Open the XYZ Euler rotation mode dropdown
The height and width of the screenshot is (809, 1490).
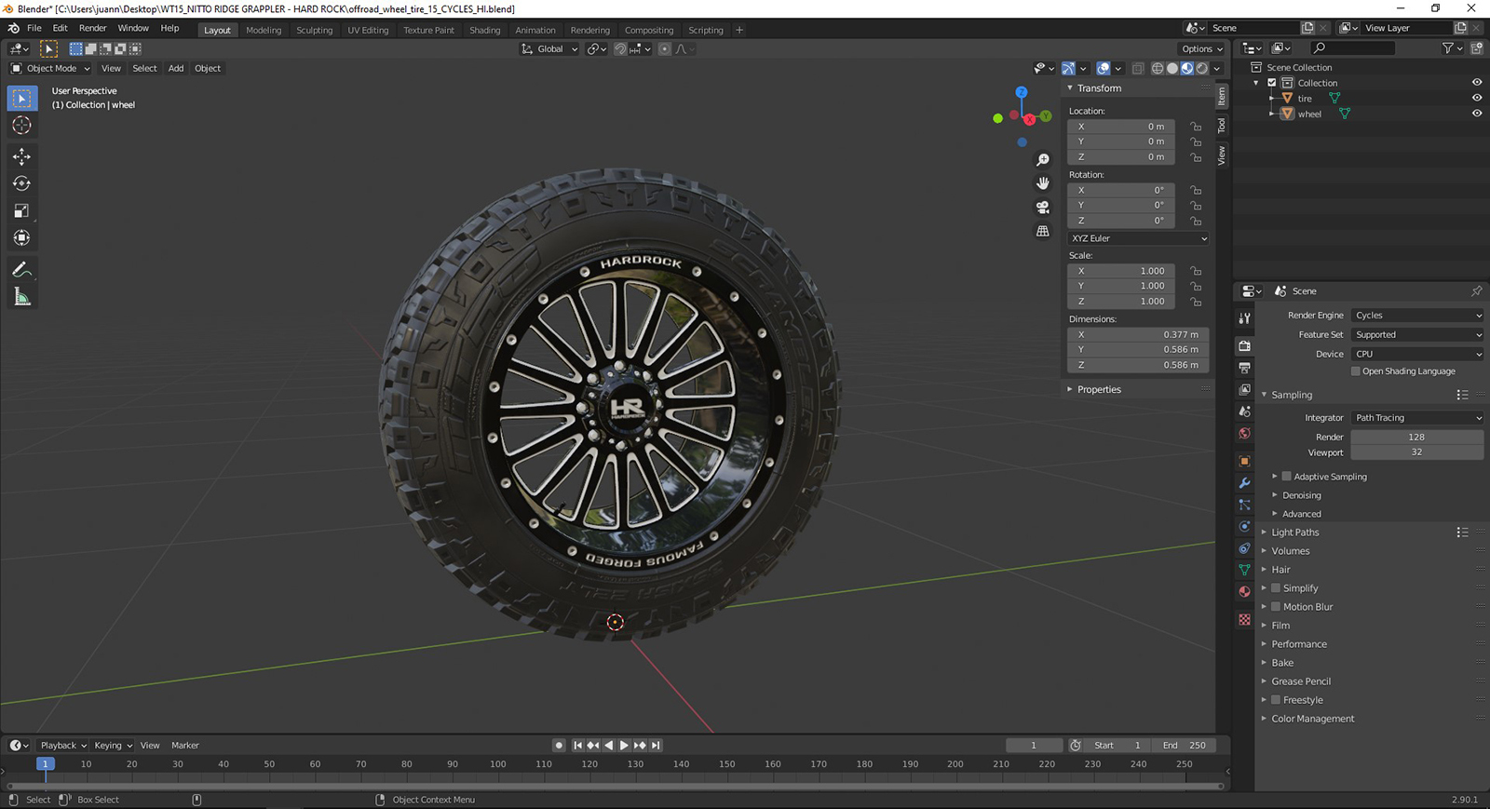pyautogui.click(x=1138, y=238)
